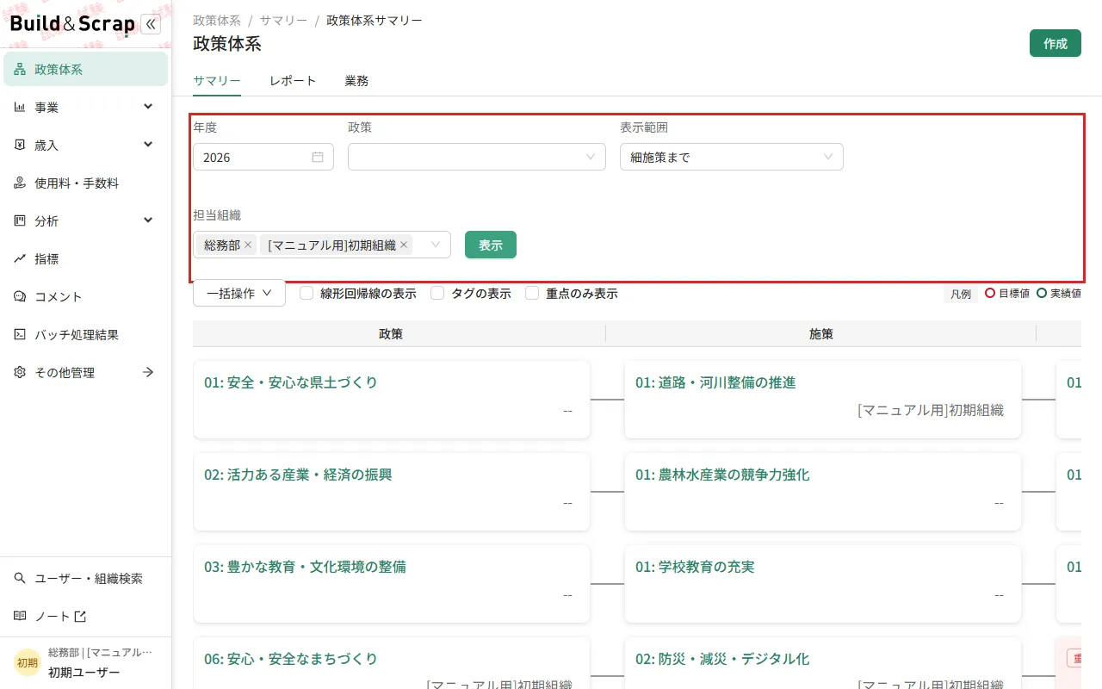Click the 実績値 legend label

1065,294
